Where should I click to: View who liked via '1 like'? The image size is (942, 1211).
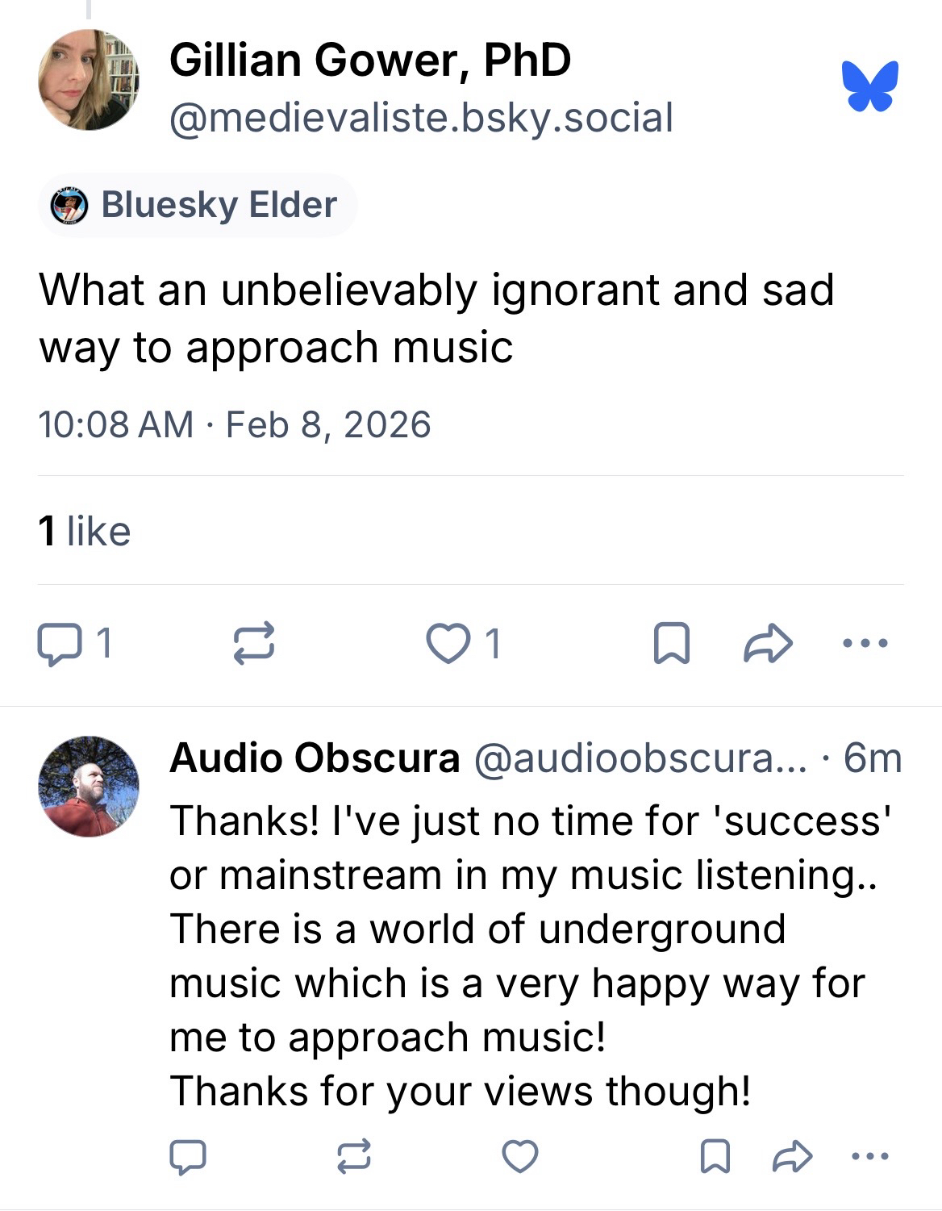click(85, 531)
